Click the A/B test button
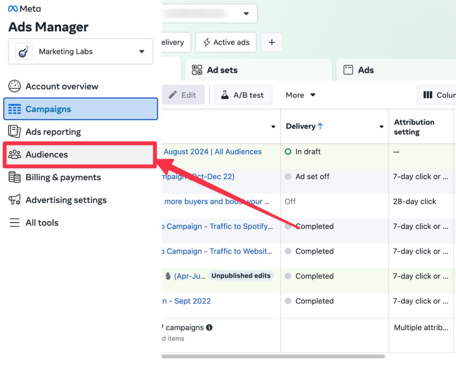 pyautogui.click(x=242, y=95)
